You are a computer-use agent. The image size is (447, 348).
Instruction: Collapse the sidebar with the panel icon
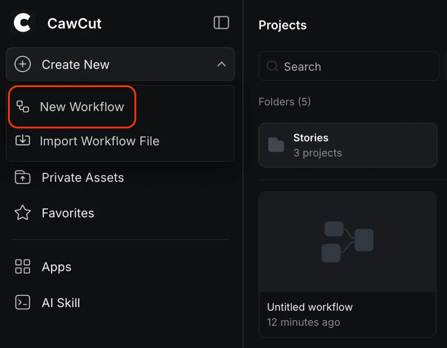pos(221,23)
